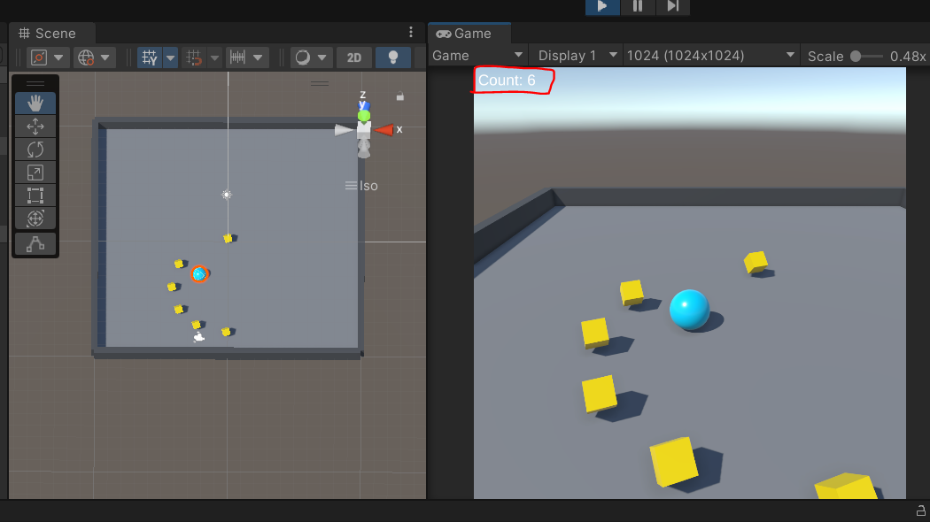Screen dimensions: 930x522
Task: Click the grey left-facing gizmo cone
Action: pyautogui.click(x=344, y=130)
